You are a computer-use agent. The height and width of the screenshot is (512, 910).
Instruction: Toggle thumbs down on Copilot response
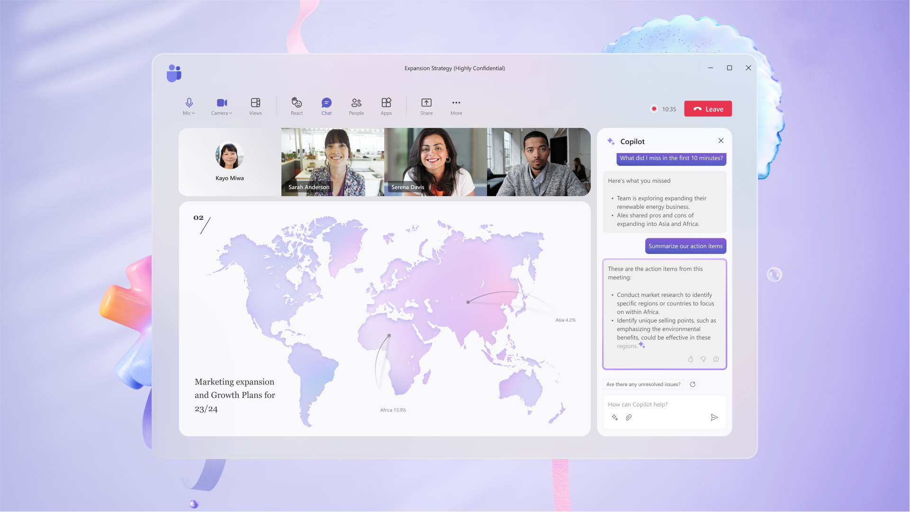click(x=703, y=360)
